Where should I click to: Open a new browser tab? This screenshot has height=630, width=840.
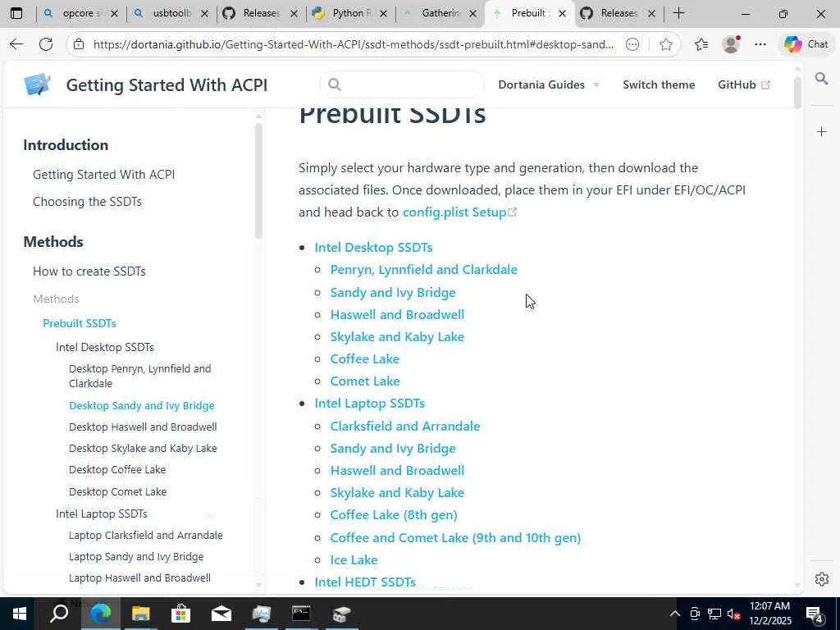point(678,13)
